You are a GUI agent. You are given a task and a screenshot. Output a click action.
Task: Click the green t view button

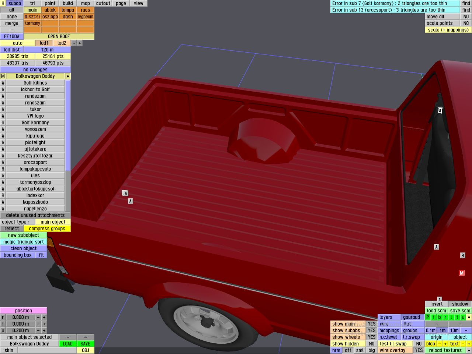tap(457, 317)
